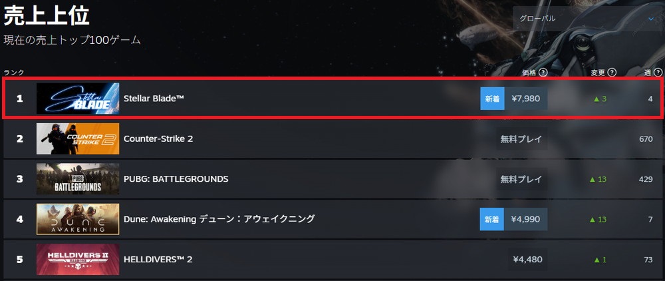Click the Counter-Strike 2 game thumbnail
The height and width of the screenshot is (281, 665).
78,139
